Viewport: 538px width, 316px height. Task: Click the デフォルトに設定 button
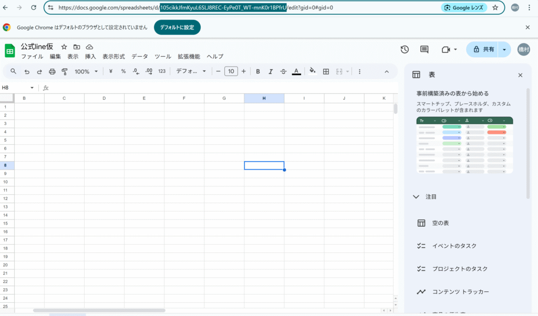(x=177, y=27)
